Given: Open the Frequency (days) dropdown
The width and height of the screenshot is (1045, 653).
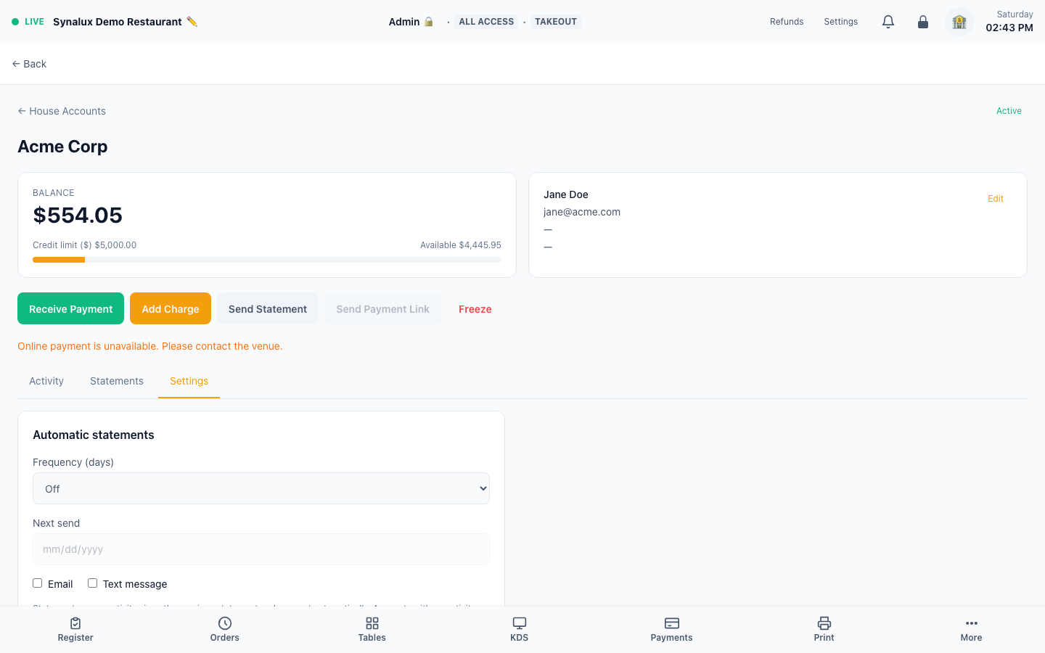Looking at the screenshot, I should coord(261,488).
